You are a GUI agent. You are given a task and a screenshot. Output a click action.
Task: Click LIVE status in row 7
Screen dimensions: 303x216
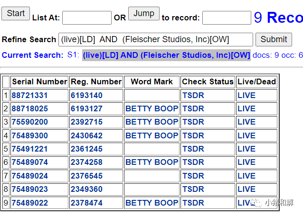tap(246, 176)
